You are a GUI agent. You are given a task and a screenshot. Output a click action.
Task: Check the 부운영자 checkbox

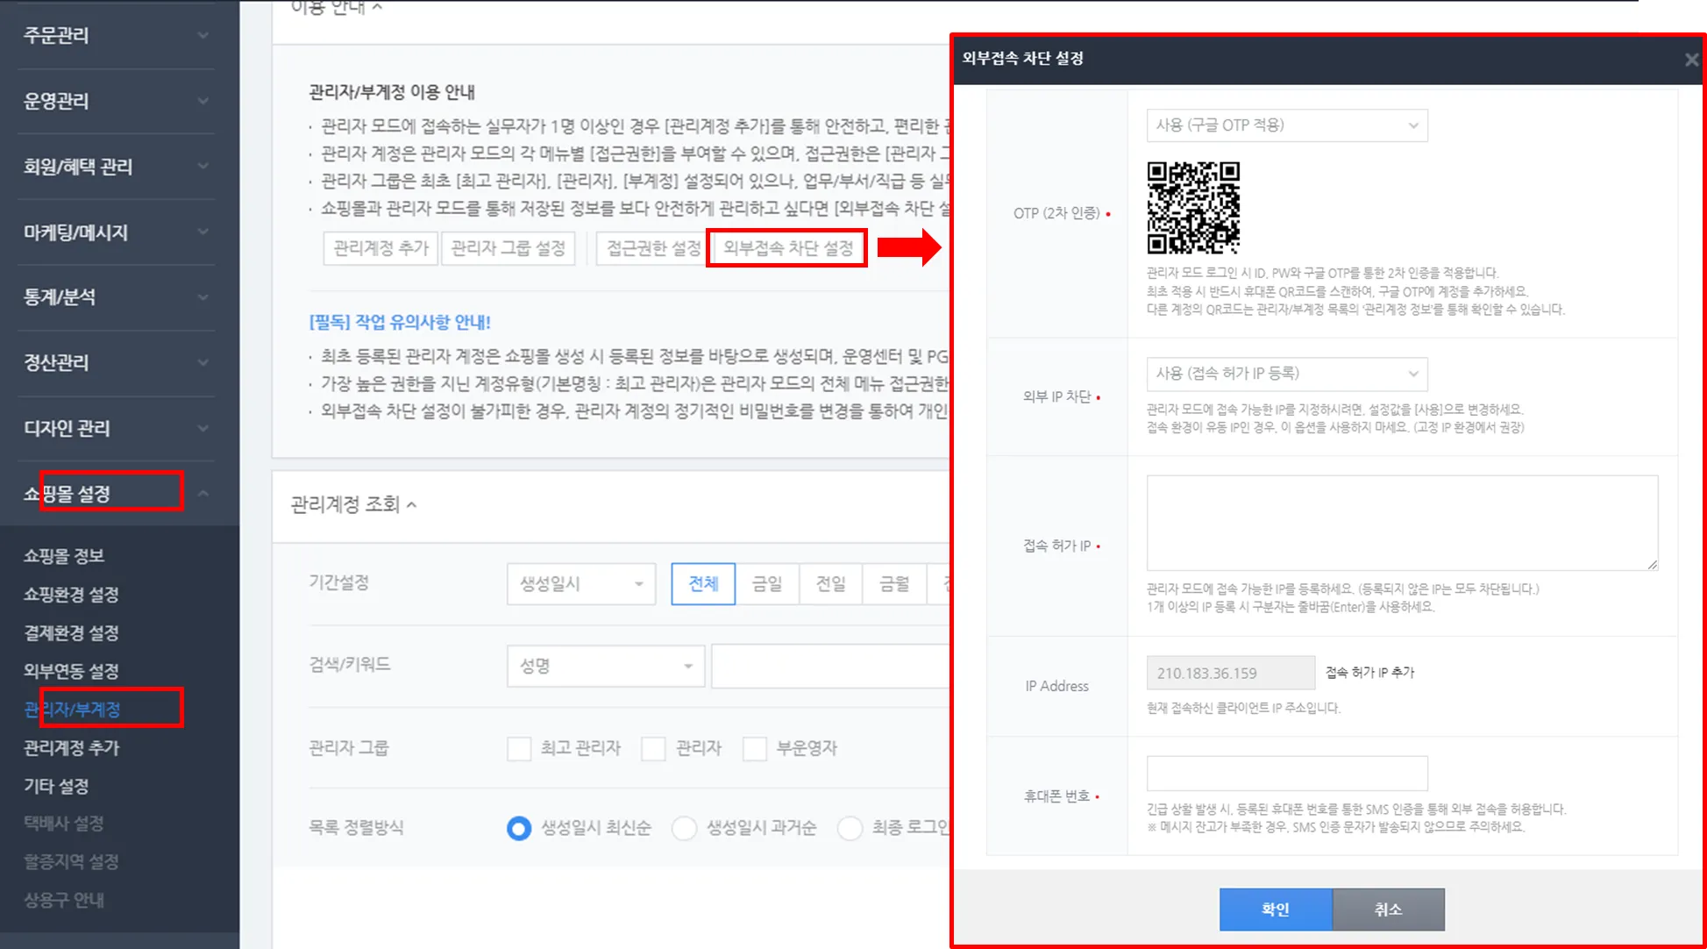point(755,748)
